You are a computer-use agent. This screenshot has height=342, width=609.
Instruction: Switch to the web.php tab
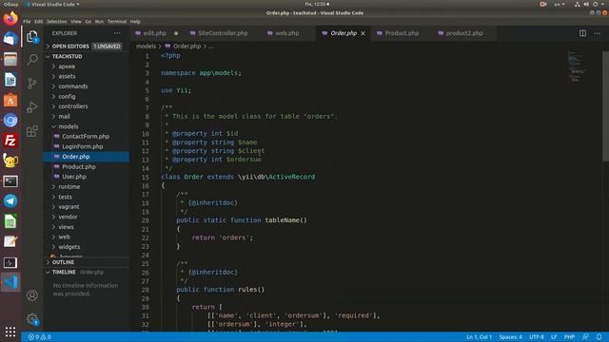point(287,33)
